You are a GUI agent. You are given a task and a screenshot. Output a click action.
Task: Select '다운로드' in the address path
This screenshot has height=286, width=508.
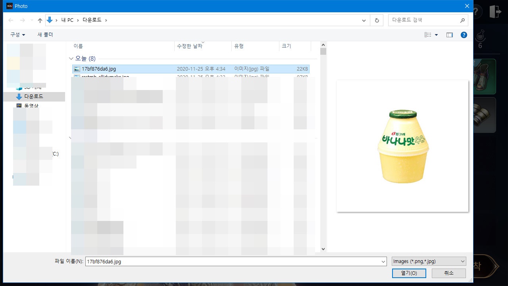pyautogui.click(x=92, y=20)
